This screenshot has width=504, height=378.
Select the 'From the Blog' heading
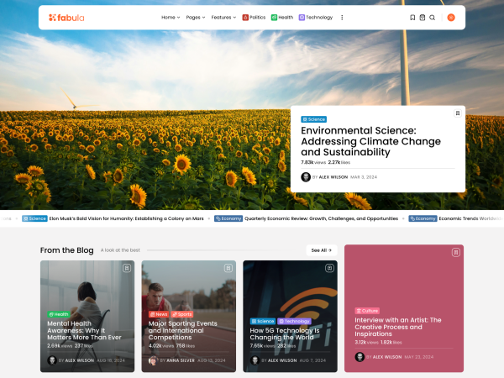(x=67, y=250)
